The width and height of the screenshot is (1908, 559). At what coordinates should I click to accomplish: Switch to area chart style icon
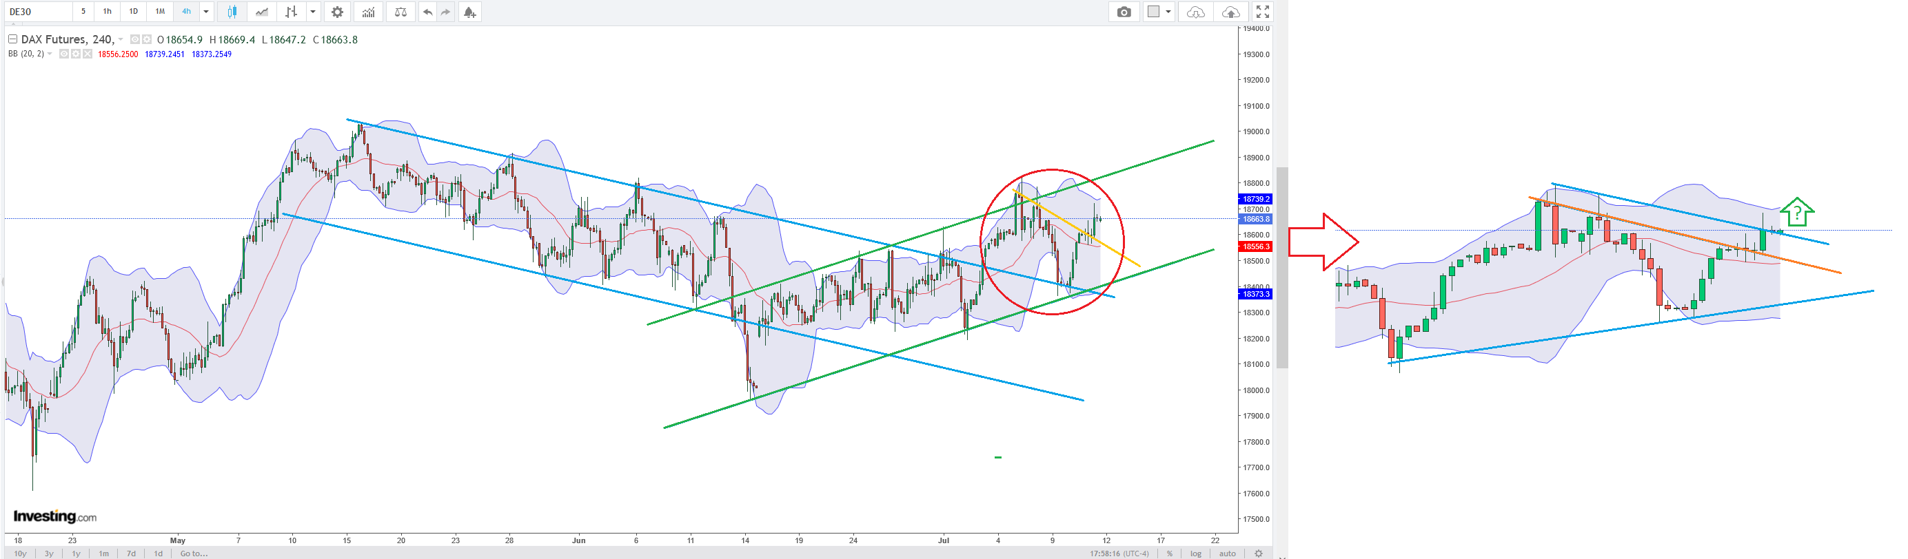tap(261, 12)
